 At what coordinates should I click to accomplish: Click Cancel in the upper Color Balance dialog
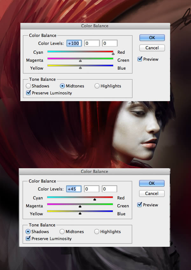[152, 48]
